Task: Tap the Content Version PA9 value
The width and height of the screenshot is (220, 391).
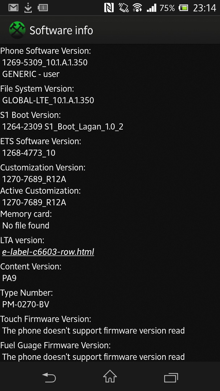Action: pos(9,278)
